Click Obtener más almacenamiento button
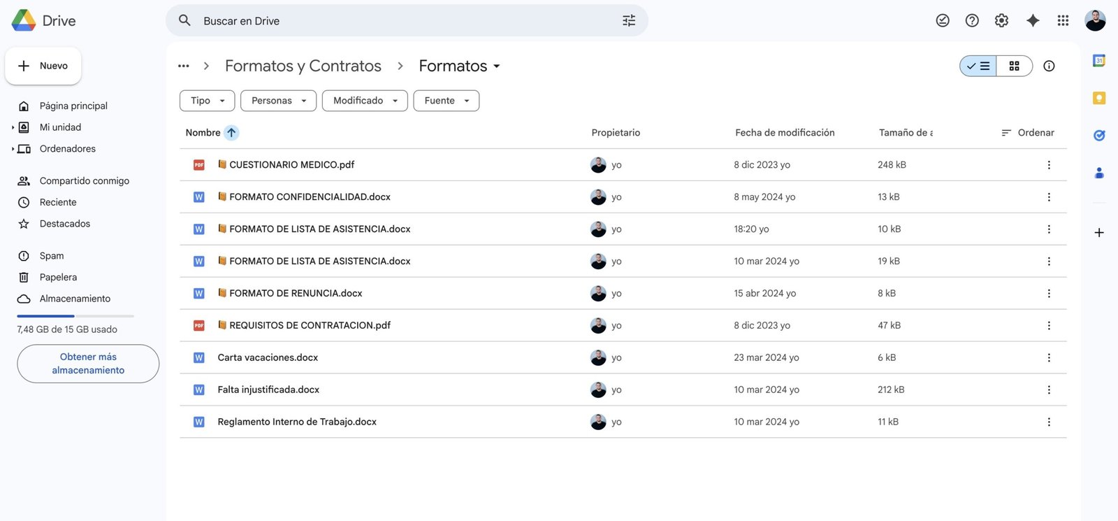The image size is (1118, 521). [88, 364]
